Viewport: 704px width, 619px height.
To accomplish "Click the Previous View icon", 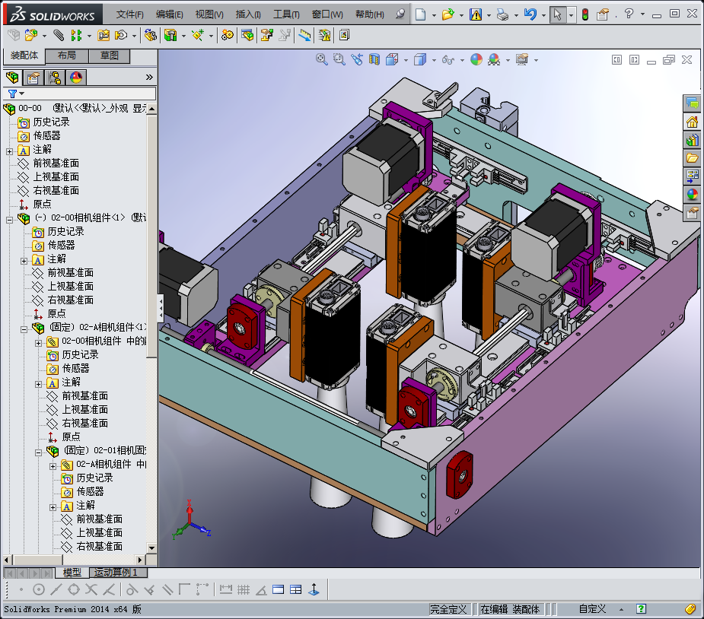I will pyautogui.click(x=357, y=59).
